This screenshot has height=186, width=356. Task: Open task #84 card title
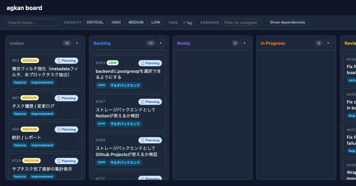pyautogui.click(x=45, y=72)
